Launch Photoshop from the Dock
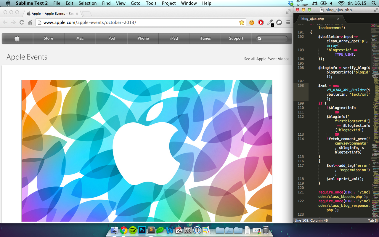This screenshot has height=237, width=379. point(142,230)
